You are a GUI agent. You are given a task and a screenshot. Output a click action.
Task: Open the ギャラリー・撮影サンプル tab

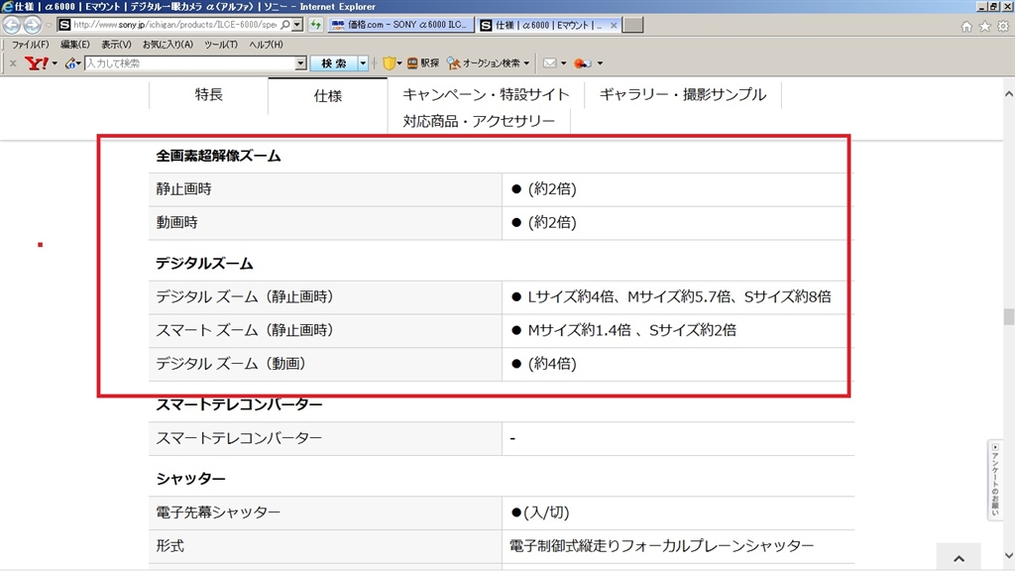682,94
